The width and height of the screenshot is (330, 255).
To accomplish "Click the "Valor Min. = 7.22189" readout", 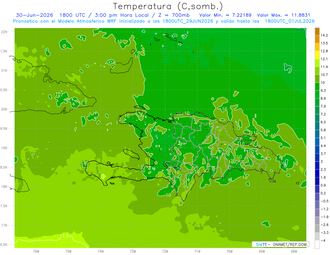I will (x=225, y=15).
